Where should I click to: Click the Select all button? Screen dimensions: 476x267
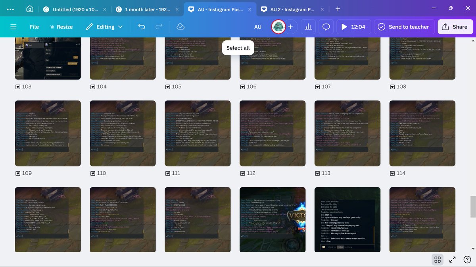point(238,48)
